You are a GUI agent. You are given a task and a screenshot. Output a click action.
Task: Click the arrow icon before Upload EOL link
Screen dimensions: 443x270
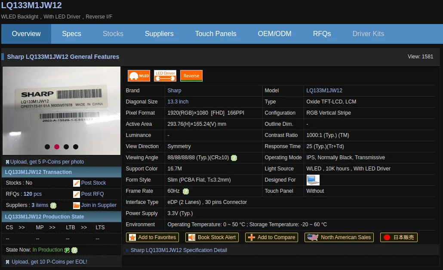point(7,262)
